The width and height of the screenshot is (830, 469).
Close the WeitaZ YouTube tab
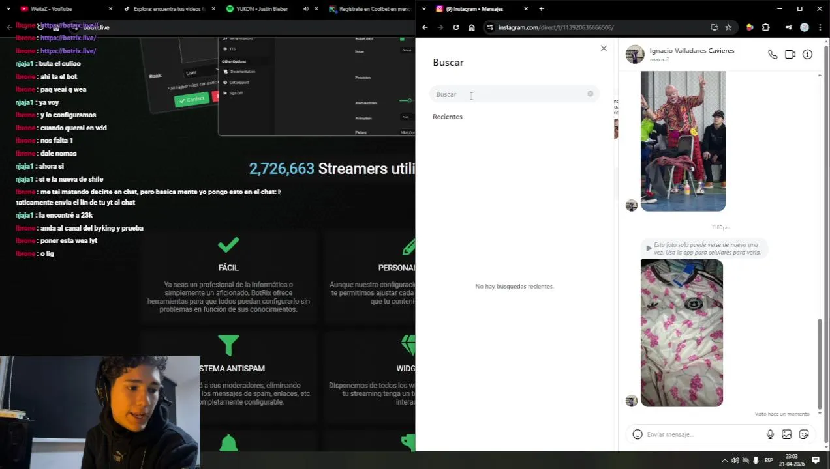click(x=110, y=9)
